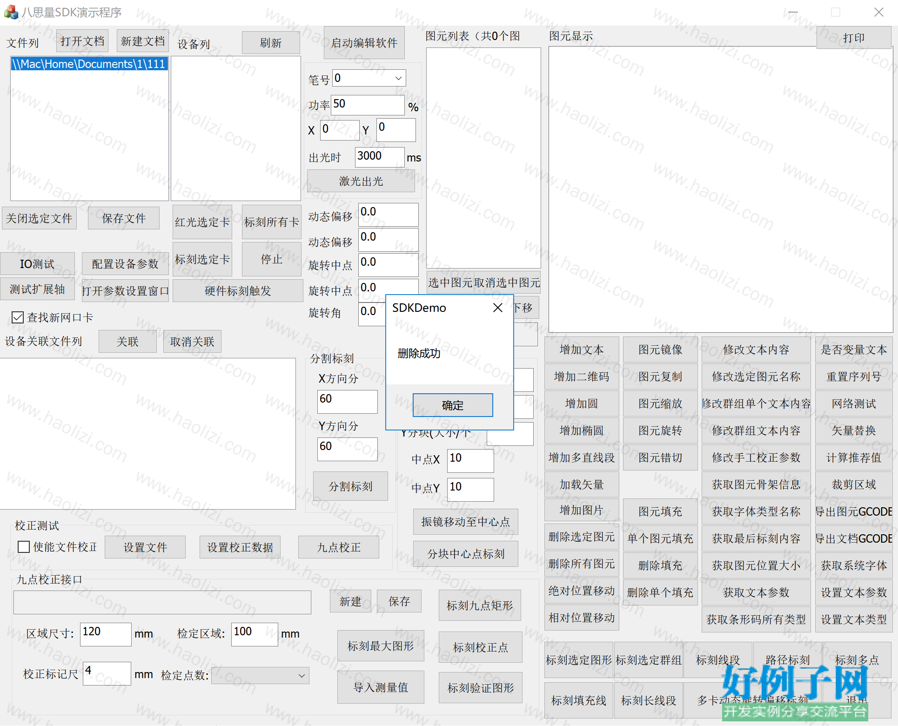Click the 保存 button in 九点校正接口
This screenshot has height=726, width=898.
click(399, 601)
